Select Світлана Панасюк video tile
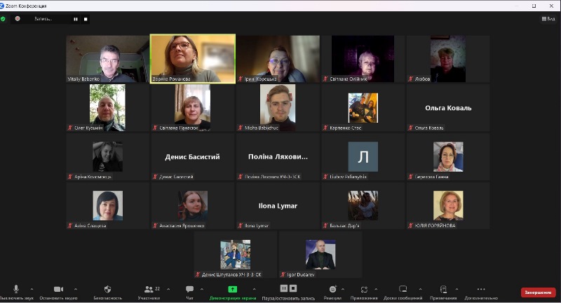 click(192, 108)
